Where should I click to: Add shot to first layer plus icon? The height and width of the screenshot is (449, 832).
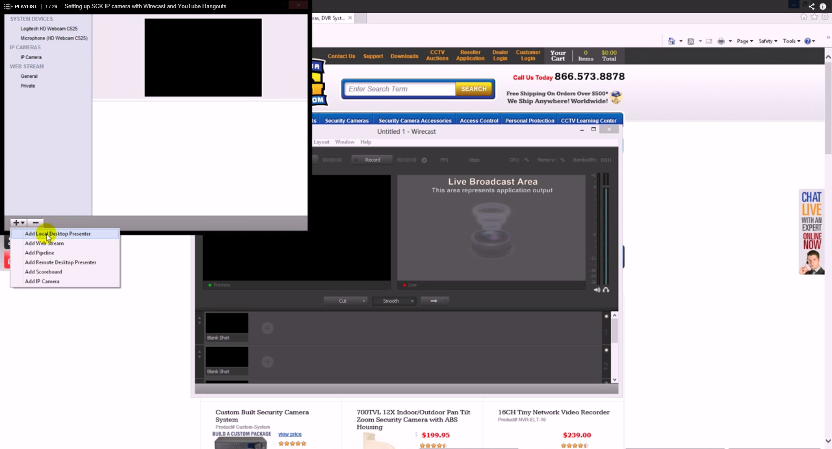point(267,328)
